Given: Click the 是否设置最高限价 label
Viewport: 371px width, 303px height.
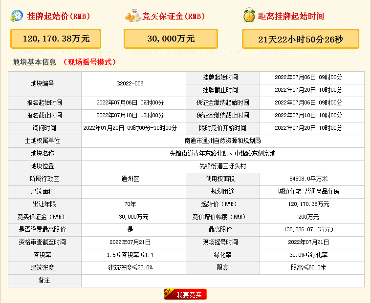Looking at the screenshot, I should (43, 229).
